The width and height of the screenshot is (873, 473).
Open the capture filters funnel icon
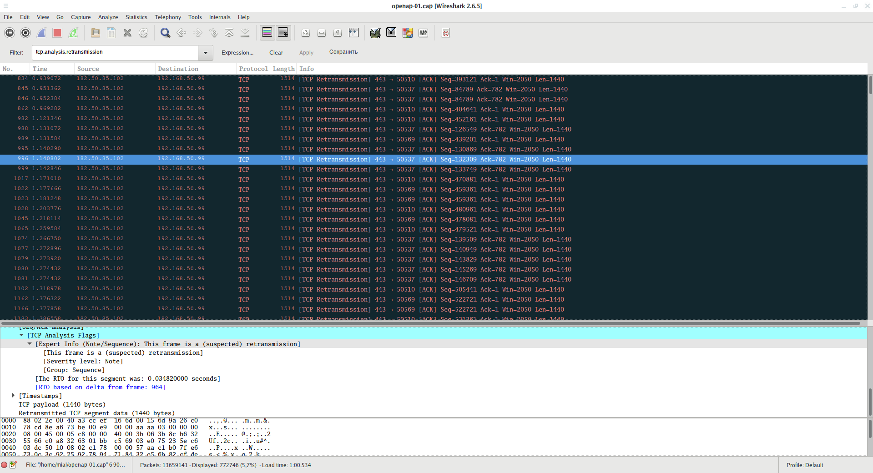click(x=375, y=33)
